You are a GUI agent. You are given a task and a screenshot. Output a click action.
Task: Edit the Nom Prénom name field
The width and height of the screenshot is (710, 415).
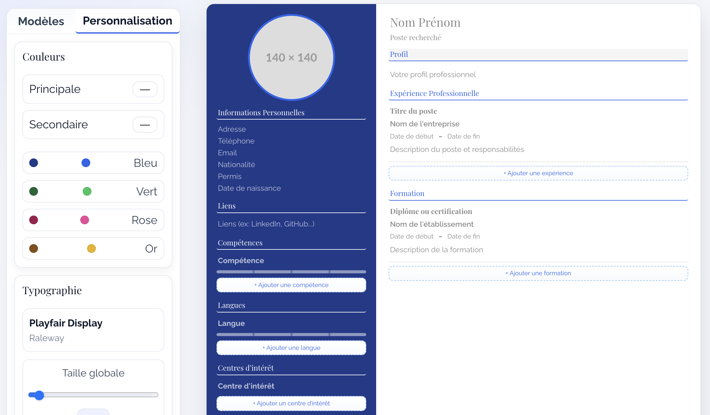tap(425, 23)
